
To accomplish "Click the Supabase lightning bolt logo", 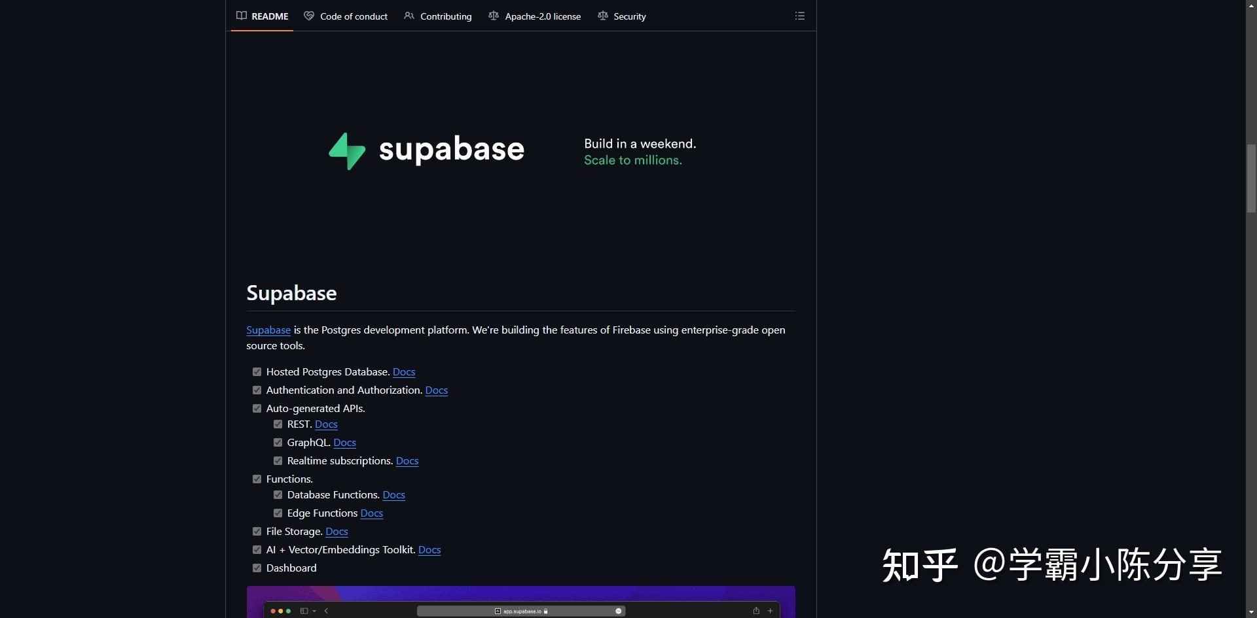I will tap(347, 151).
